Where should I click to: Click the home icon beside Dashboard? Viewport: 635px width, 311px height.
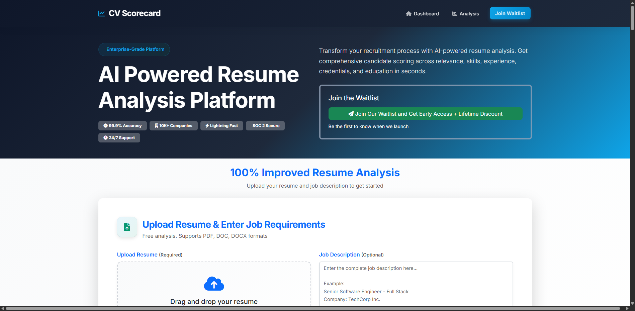coord(409,14)
